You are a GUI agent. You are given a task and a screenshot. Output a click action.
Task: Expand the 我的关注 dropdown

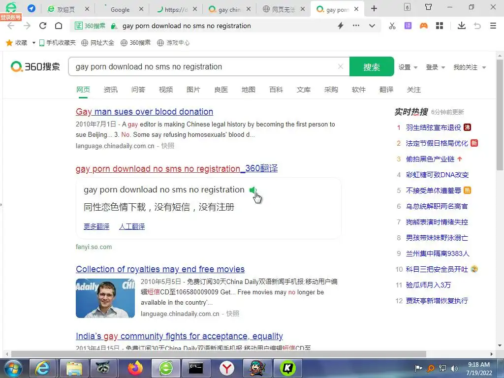(469, 67)
